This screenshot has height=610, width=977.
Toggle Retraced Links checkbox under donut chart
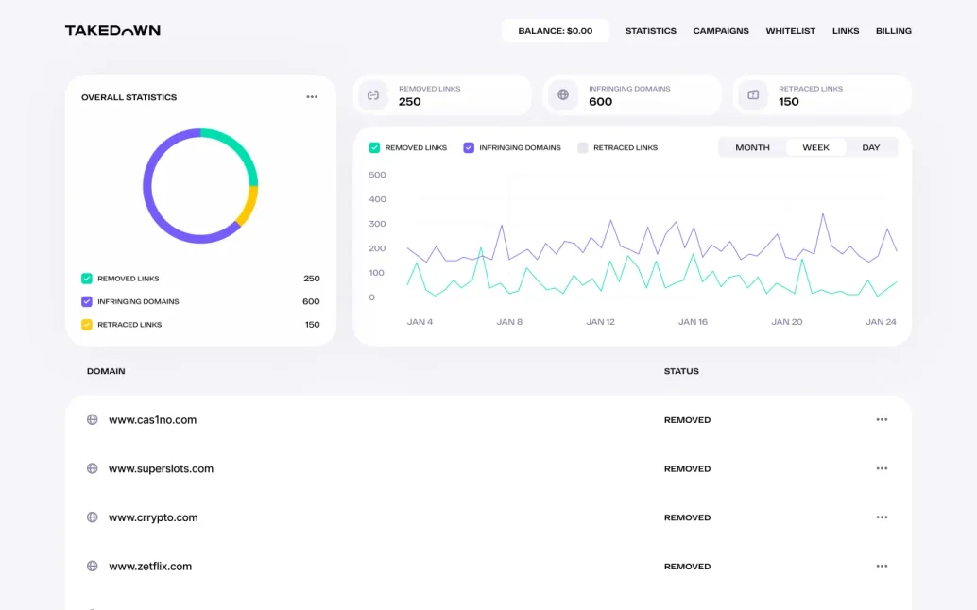pos(87,324)
